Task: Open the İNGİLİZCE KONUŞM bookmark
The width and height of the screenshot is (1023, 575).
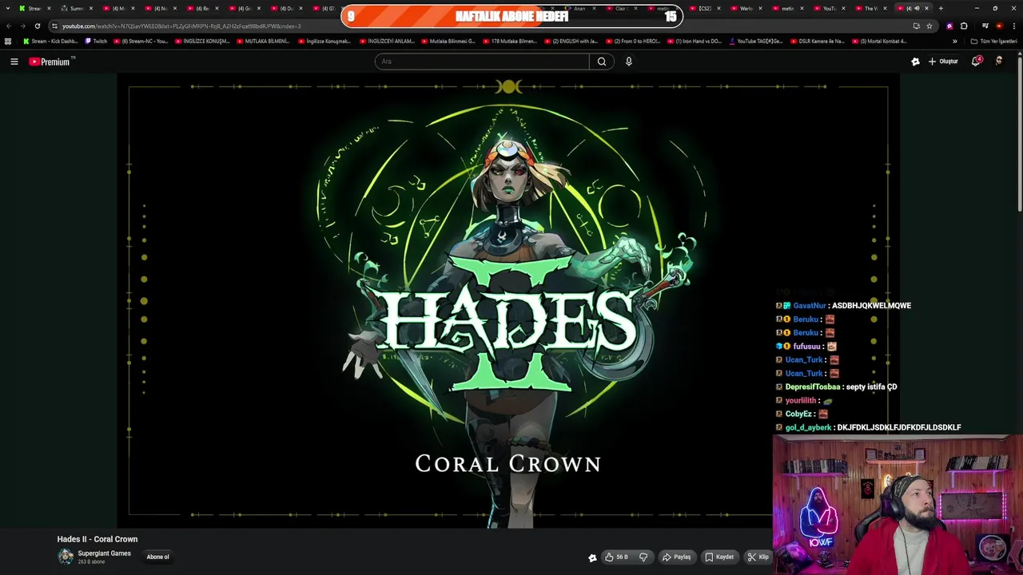Action: (201, 41)
